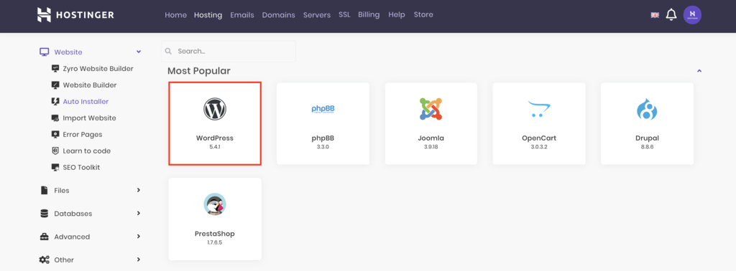Screen dimensions: 736x271
Task: Click WordPress version text 5.4.1
Action: [214, 147]
